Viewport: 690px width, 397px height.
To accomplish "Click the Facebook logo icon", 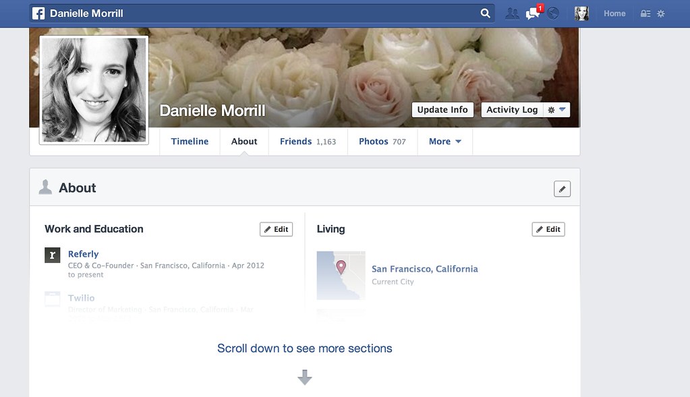I will point(38,13).
